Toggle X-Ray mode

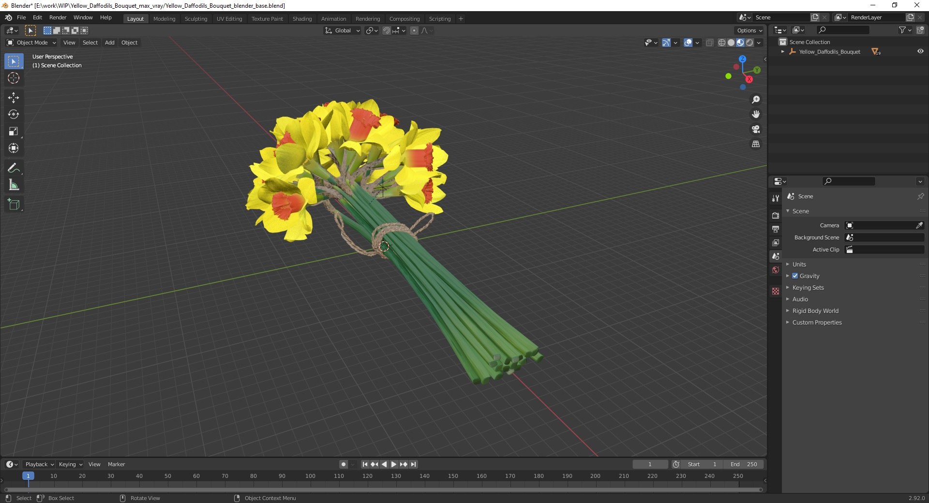710,43
